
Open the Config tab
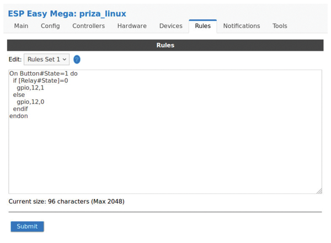tap(50, 26)
